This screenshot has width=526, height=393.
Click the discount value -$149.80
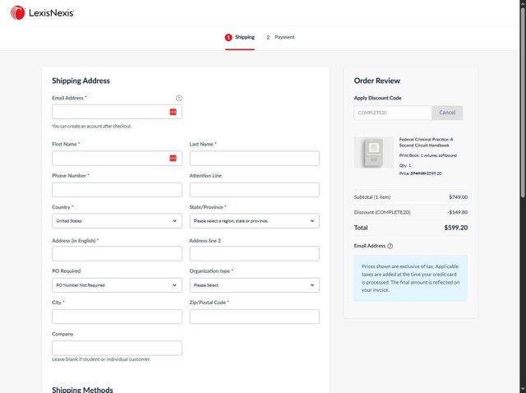click(457, 212)
